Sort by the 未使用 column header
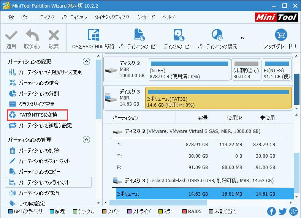 pos(260,118)
